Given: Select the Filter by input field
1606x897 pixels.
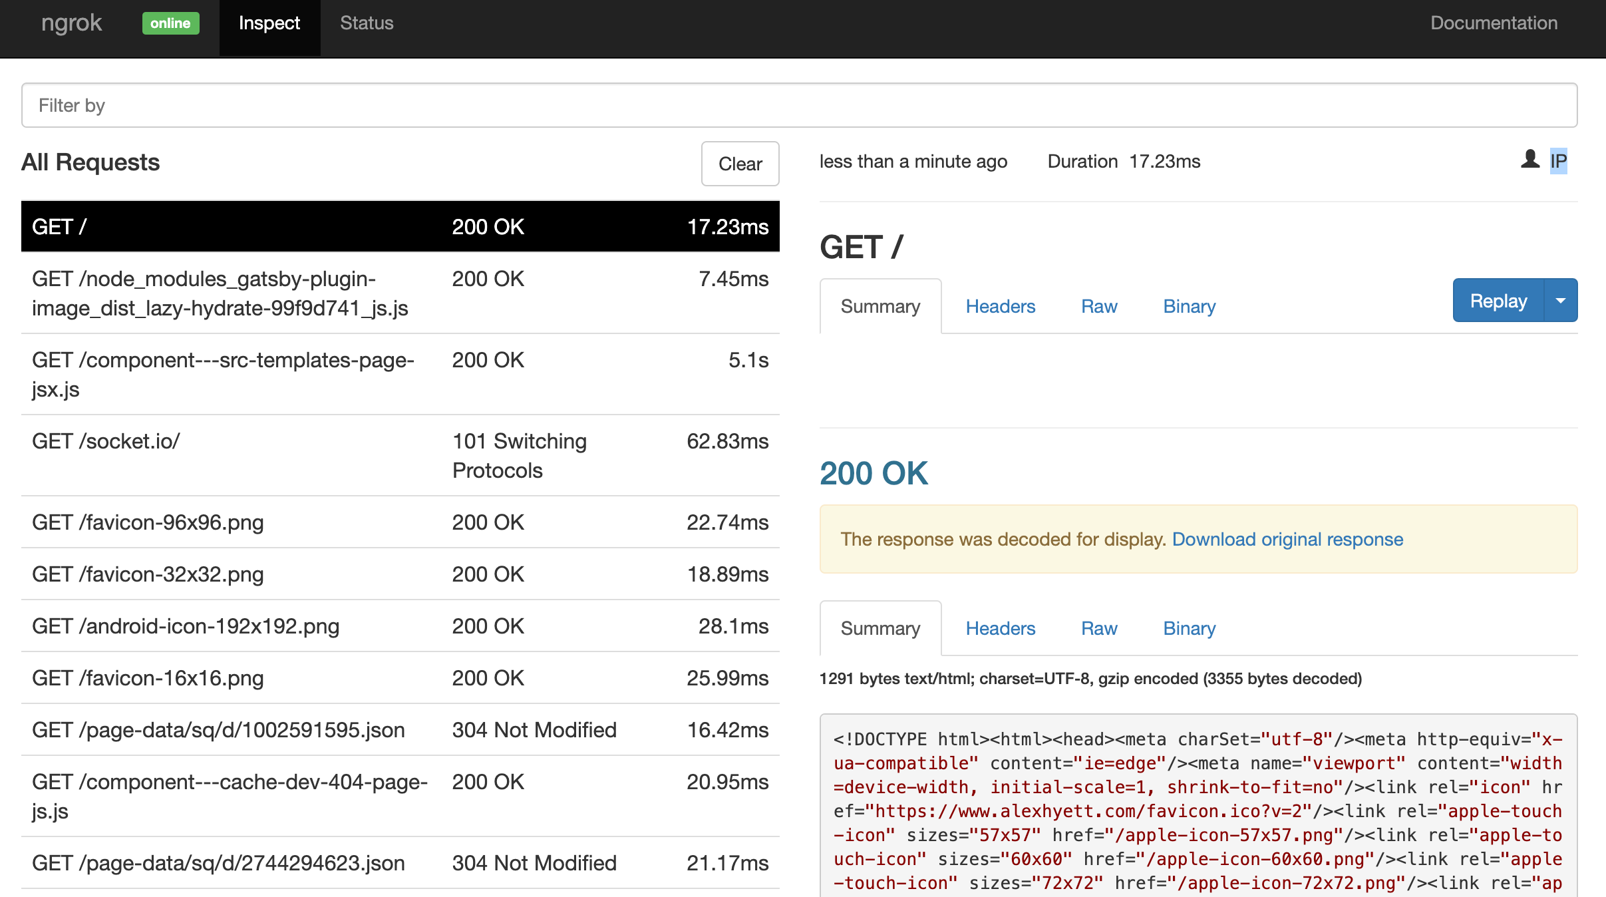Looking at the screenshot, I should (803, 105).
